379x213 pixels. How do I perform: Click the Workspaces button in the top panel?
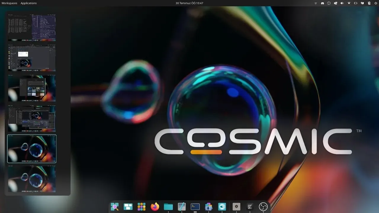click(x=9, y=3)
